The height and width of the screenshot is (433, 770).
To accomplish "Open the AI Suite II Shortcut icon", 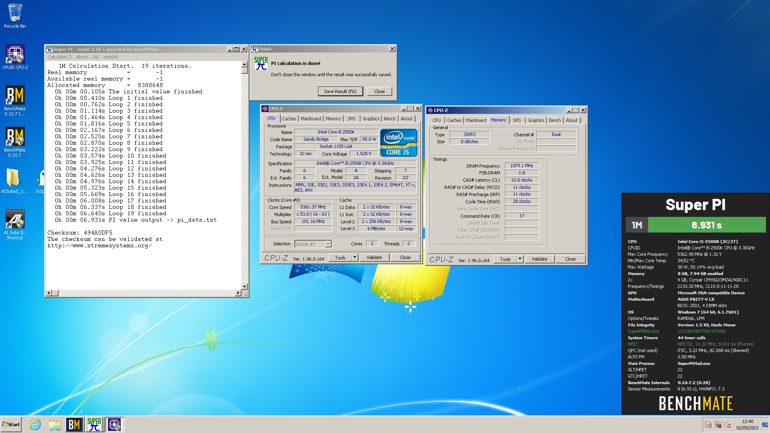I will [15, 225].
